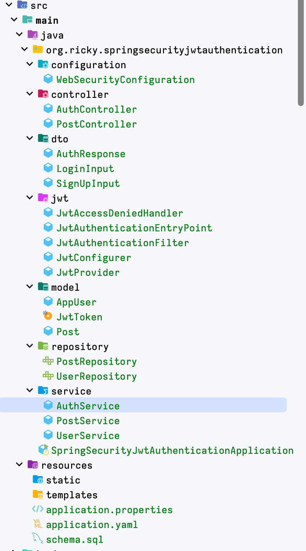This screenshot has width=306, height=551.
Task: Click the schema.sql database file icon
Action: [x=38, y=539]
